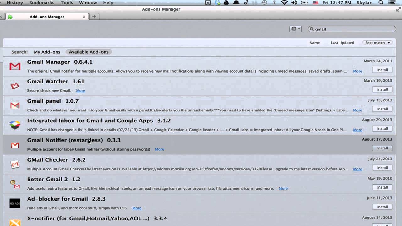Image resolution: width=402 pixels, height=226 pixels.
Task: Click the sync checkmark menu bar icon
Action: 217,3
